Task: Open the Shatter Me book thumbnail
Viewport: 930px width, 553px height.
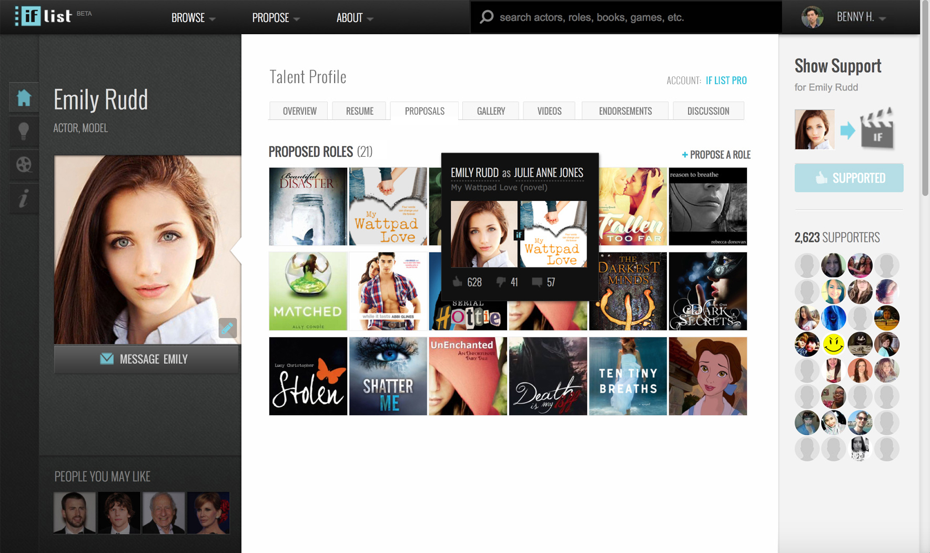Action: click(388, 376)
